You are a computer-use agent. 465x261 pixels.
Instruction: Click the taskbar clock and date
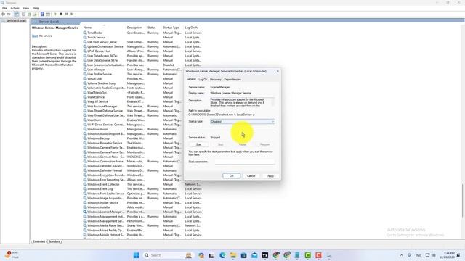coord(448,255)
